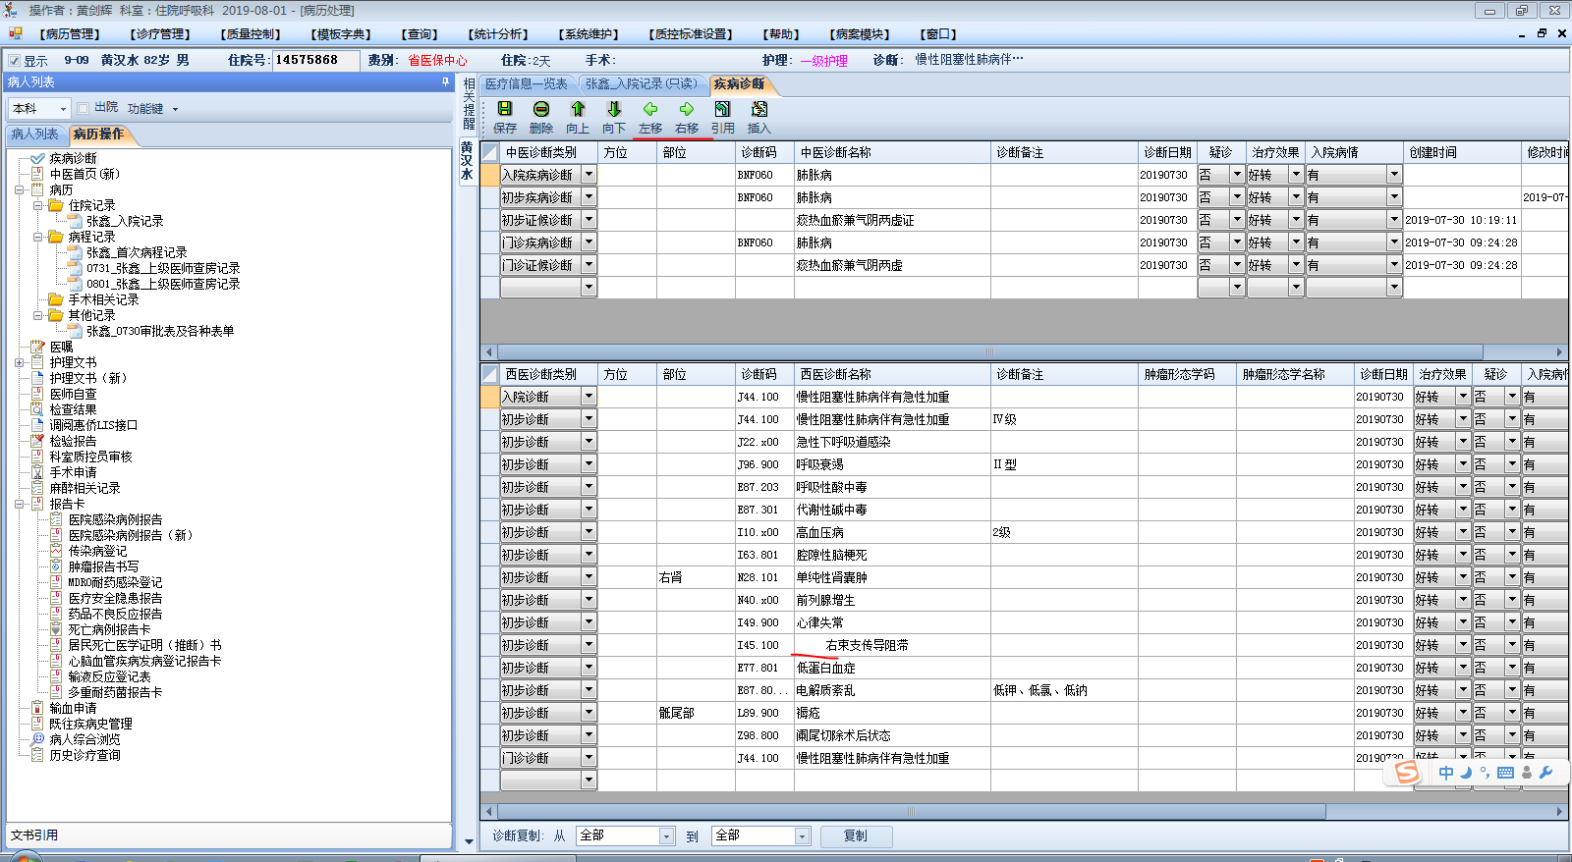Image resolution: width=1572 pixels, height=862 pixels.
Task: Click the 删除 (delete) toolbar icon
Action: coord(541,109)
